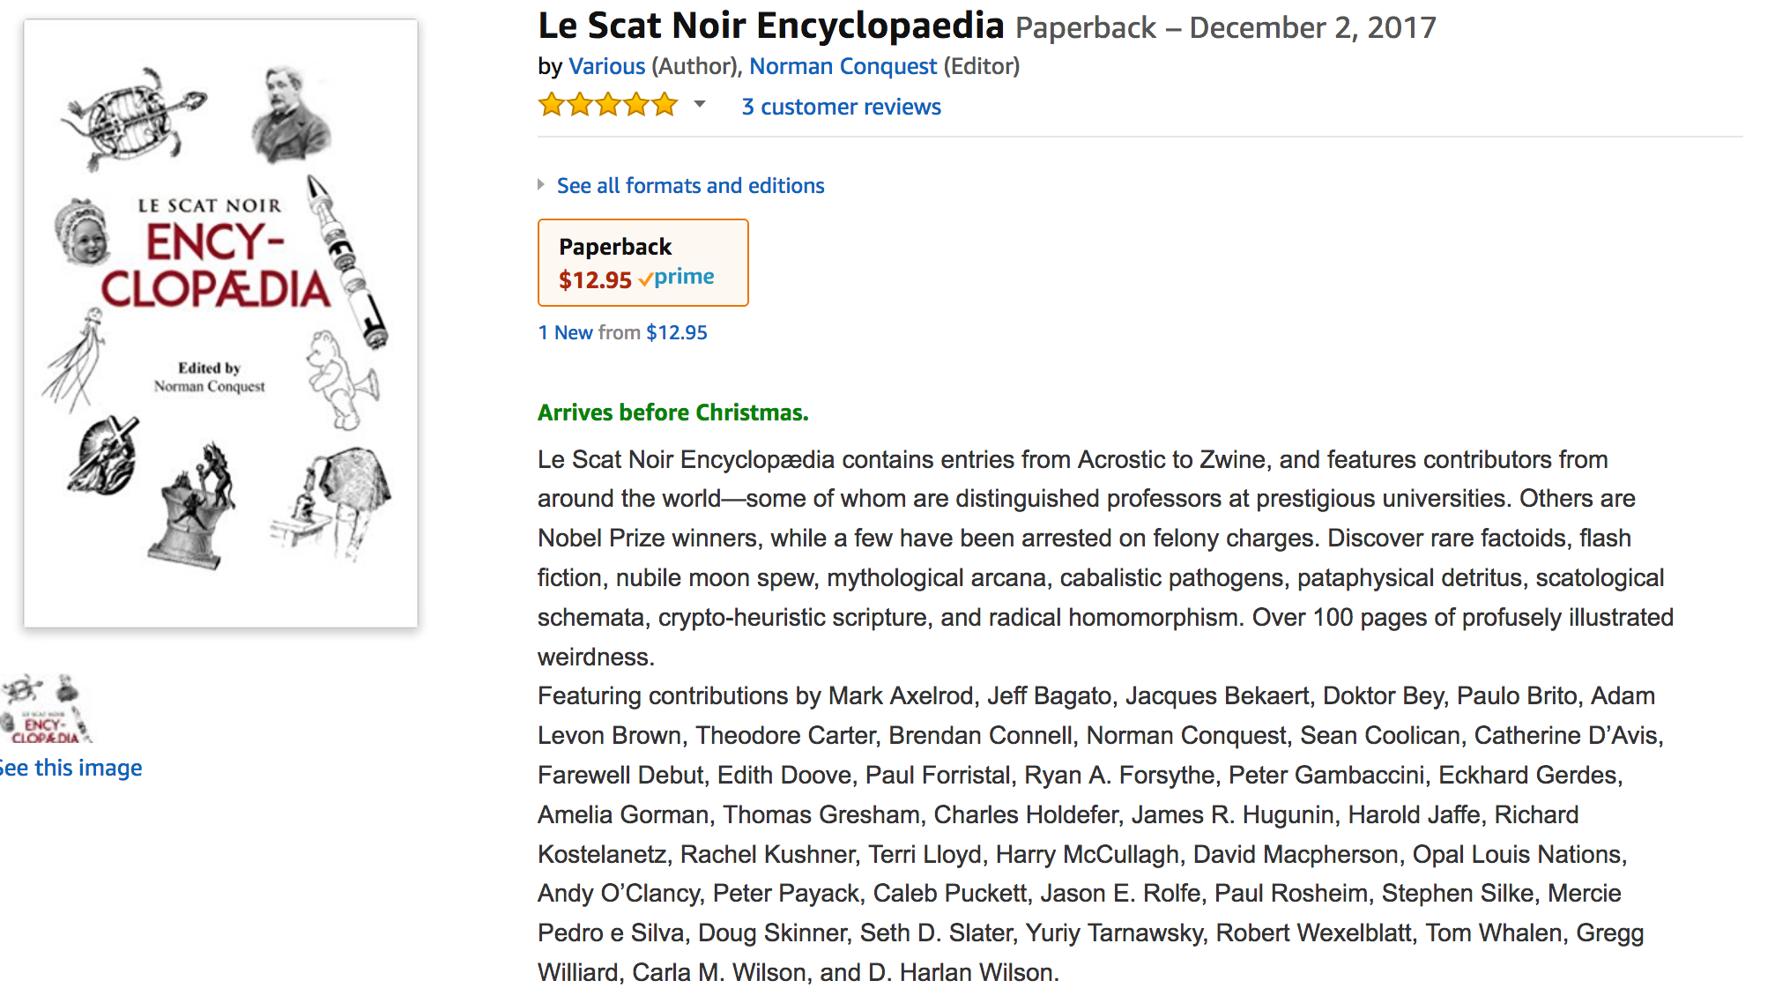Expand See all formats and editions
The image size is (1775, 1003).
[x=690, y=185]
